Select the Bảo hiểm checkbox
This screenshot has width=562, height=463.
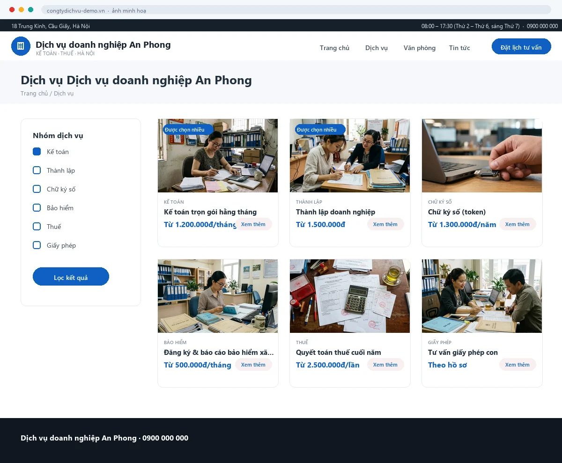pos(37,208)
